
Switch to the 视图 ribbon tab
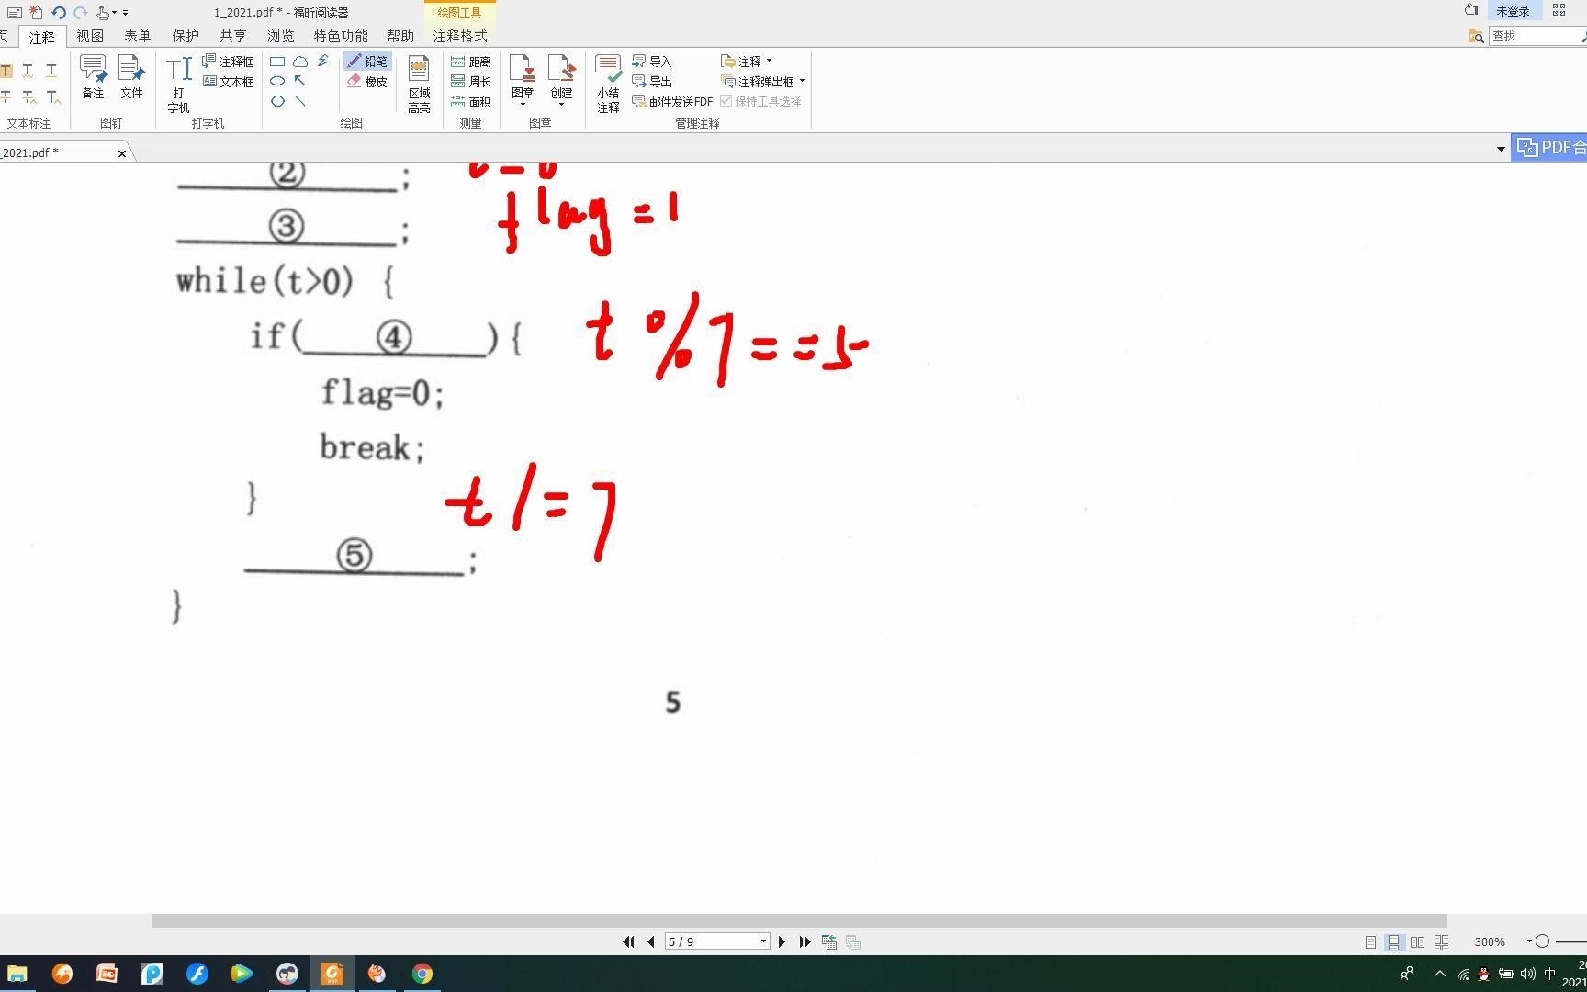point(90,36)
